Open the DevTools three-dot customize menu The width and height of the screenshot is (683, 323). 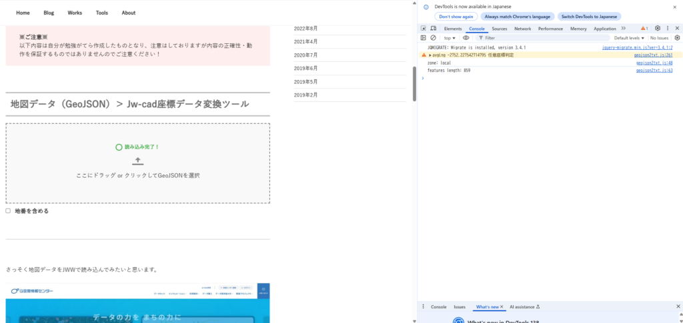pos(667,28)
